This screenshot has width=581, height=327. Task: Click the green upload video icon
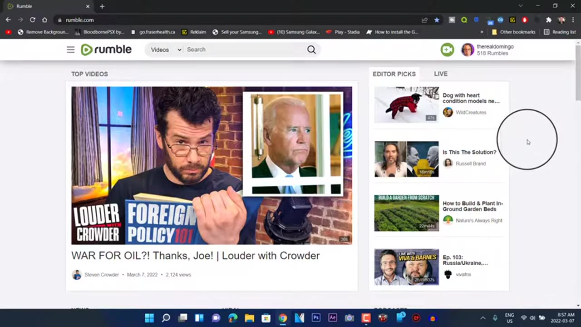(447, 50)
